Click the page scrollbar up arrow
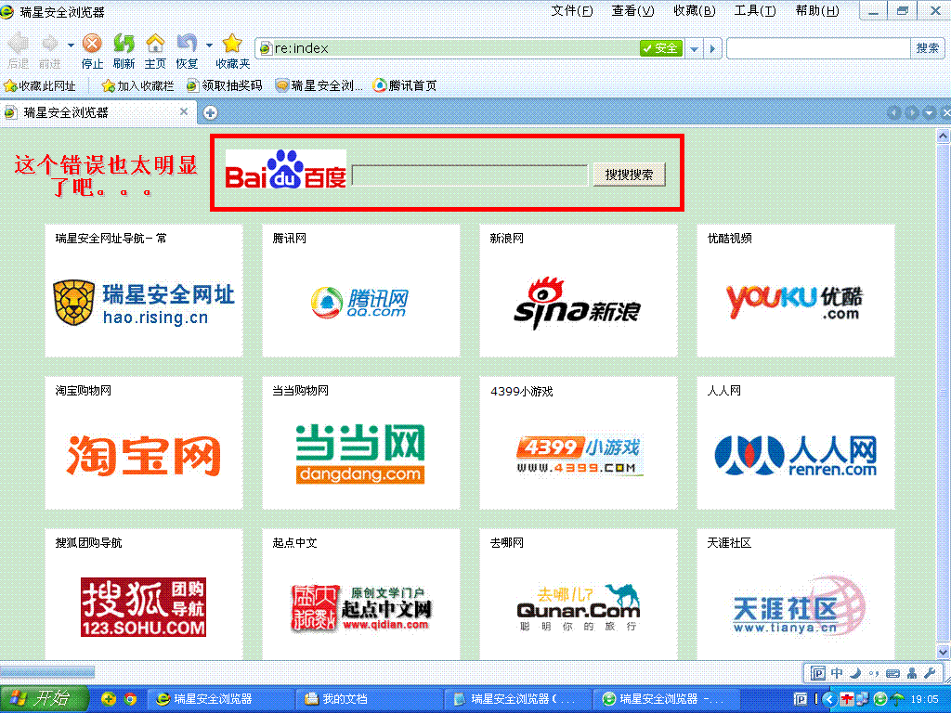 pos(944,136)
